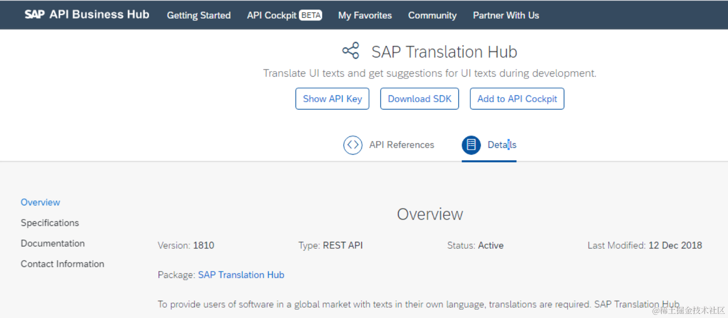Click the Details document icon
This screenshot has width=728, height=318.
click(x=471, y=145)
